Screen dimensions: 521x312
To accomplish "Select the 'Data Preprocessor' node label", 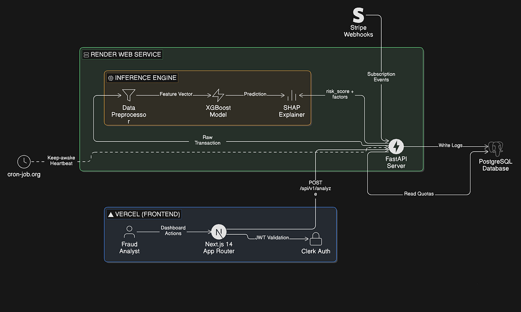I will click(x=129, y=114).
